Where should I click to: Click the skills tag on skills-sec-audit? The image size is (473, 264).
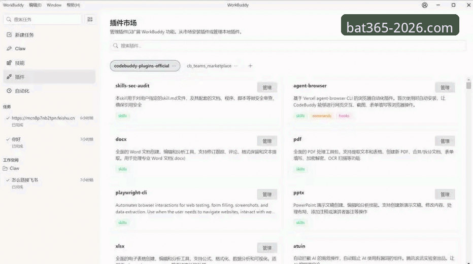pos(122,116)
